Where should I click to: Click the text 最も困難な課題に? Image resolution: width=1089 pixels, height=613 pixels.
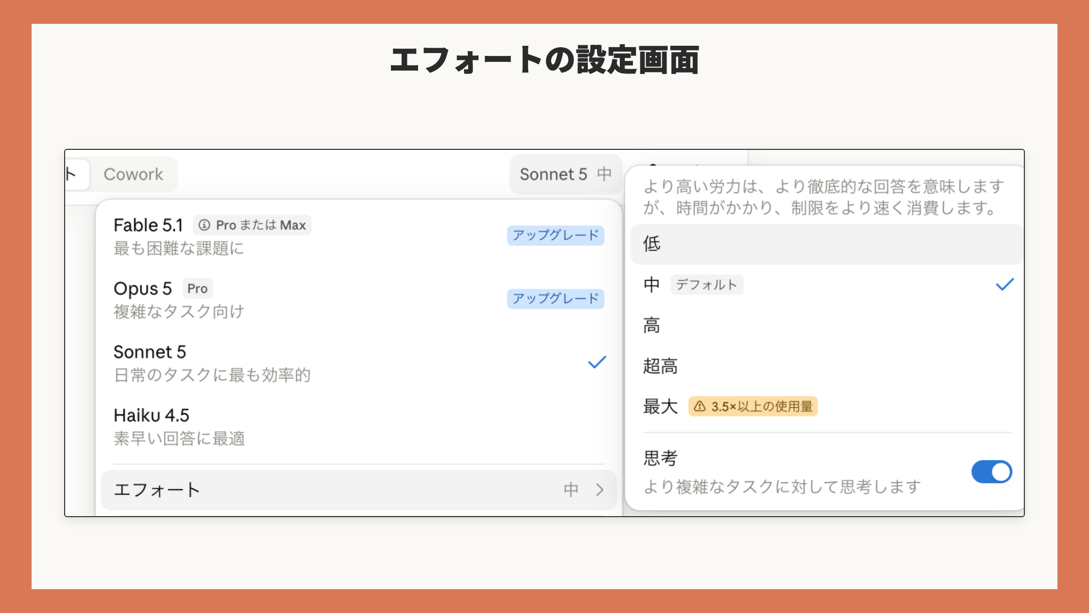click(179, 249)
